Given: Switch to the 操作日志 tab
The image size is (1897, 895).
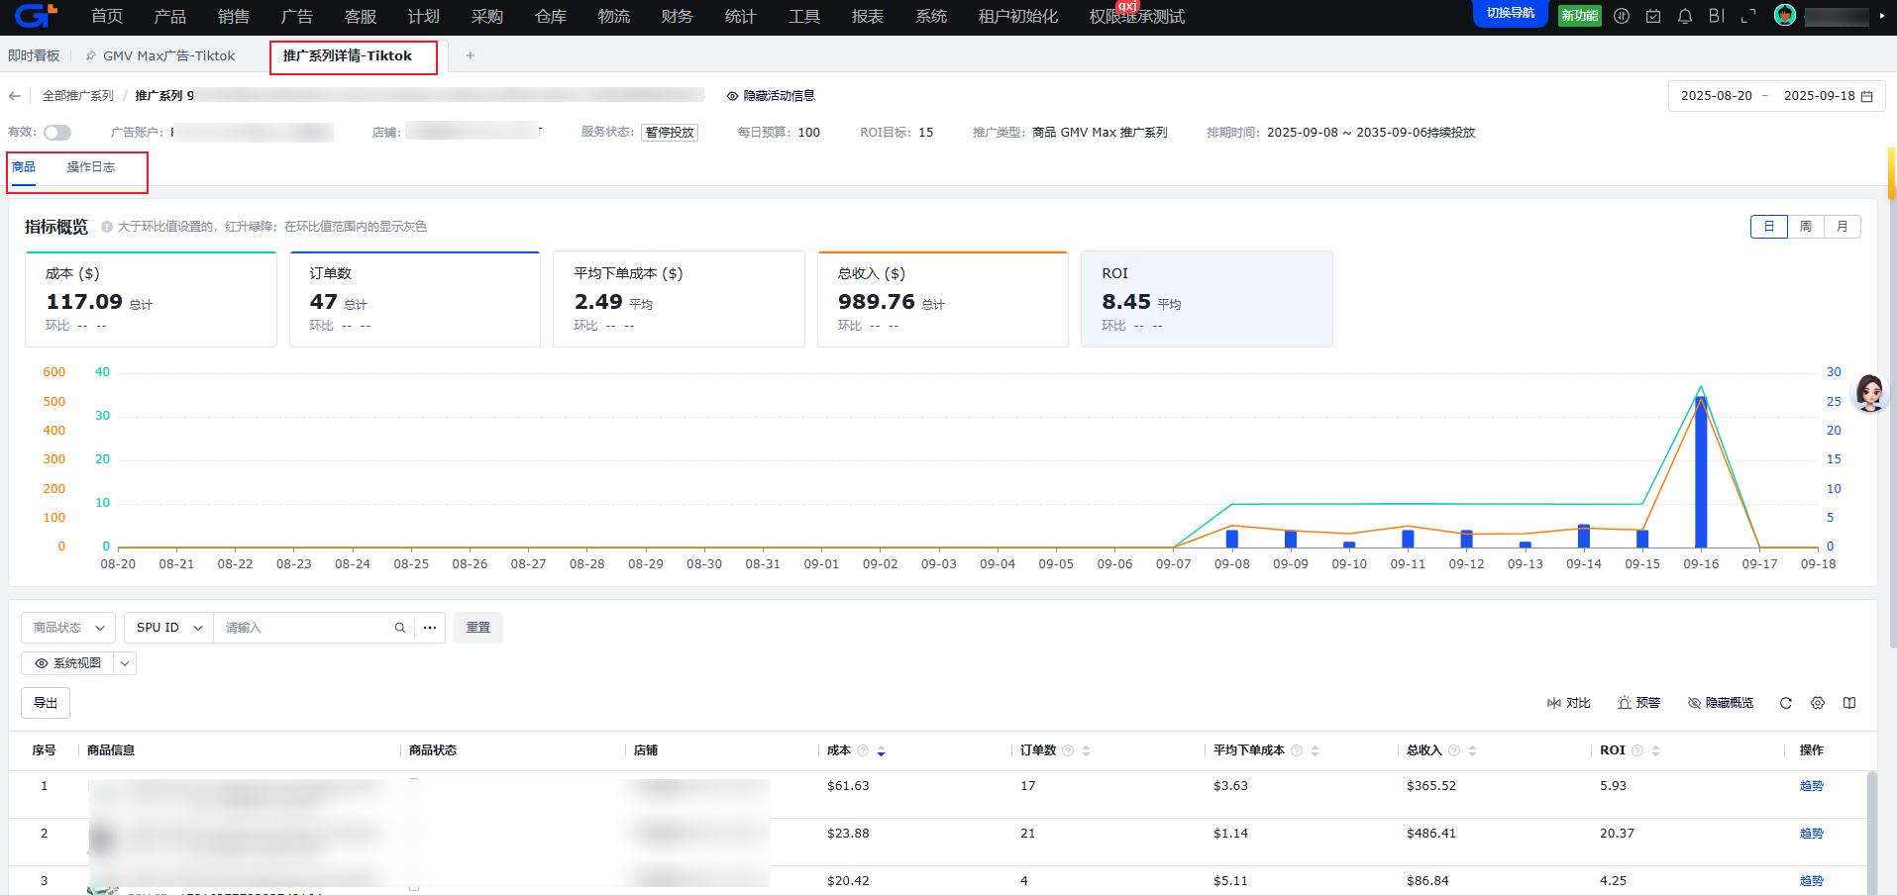Looking at the screenshot, I should [x=90, y=167].
